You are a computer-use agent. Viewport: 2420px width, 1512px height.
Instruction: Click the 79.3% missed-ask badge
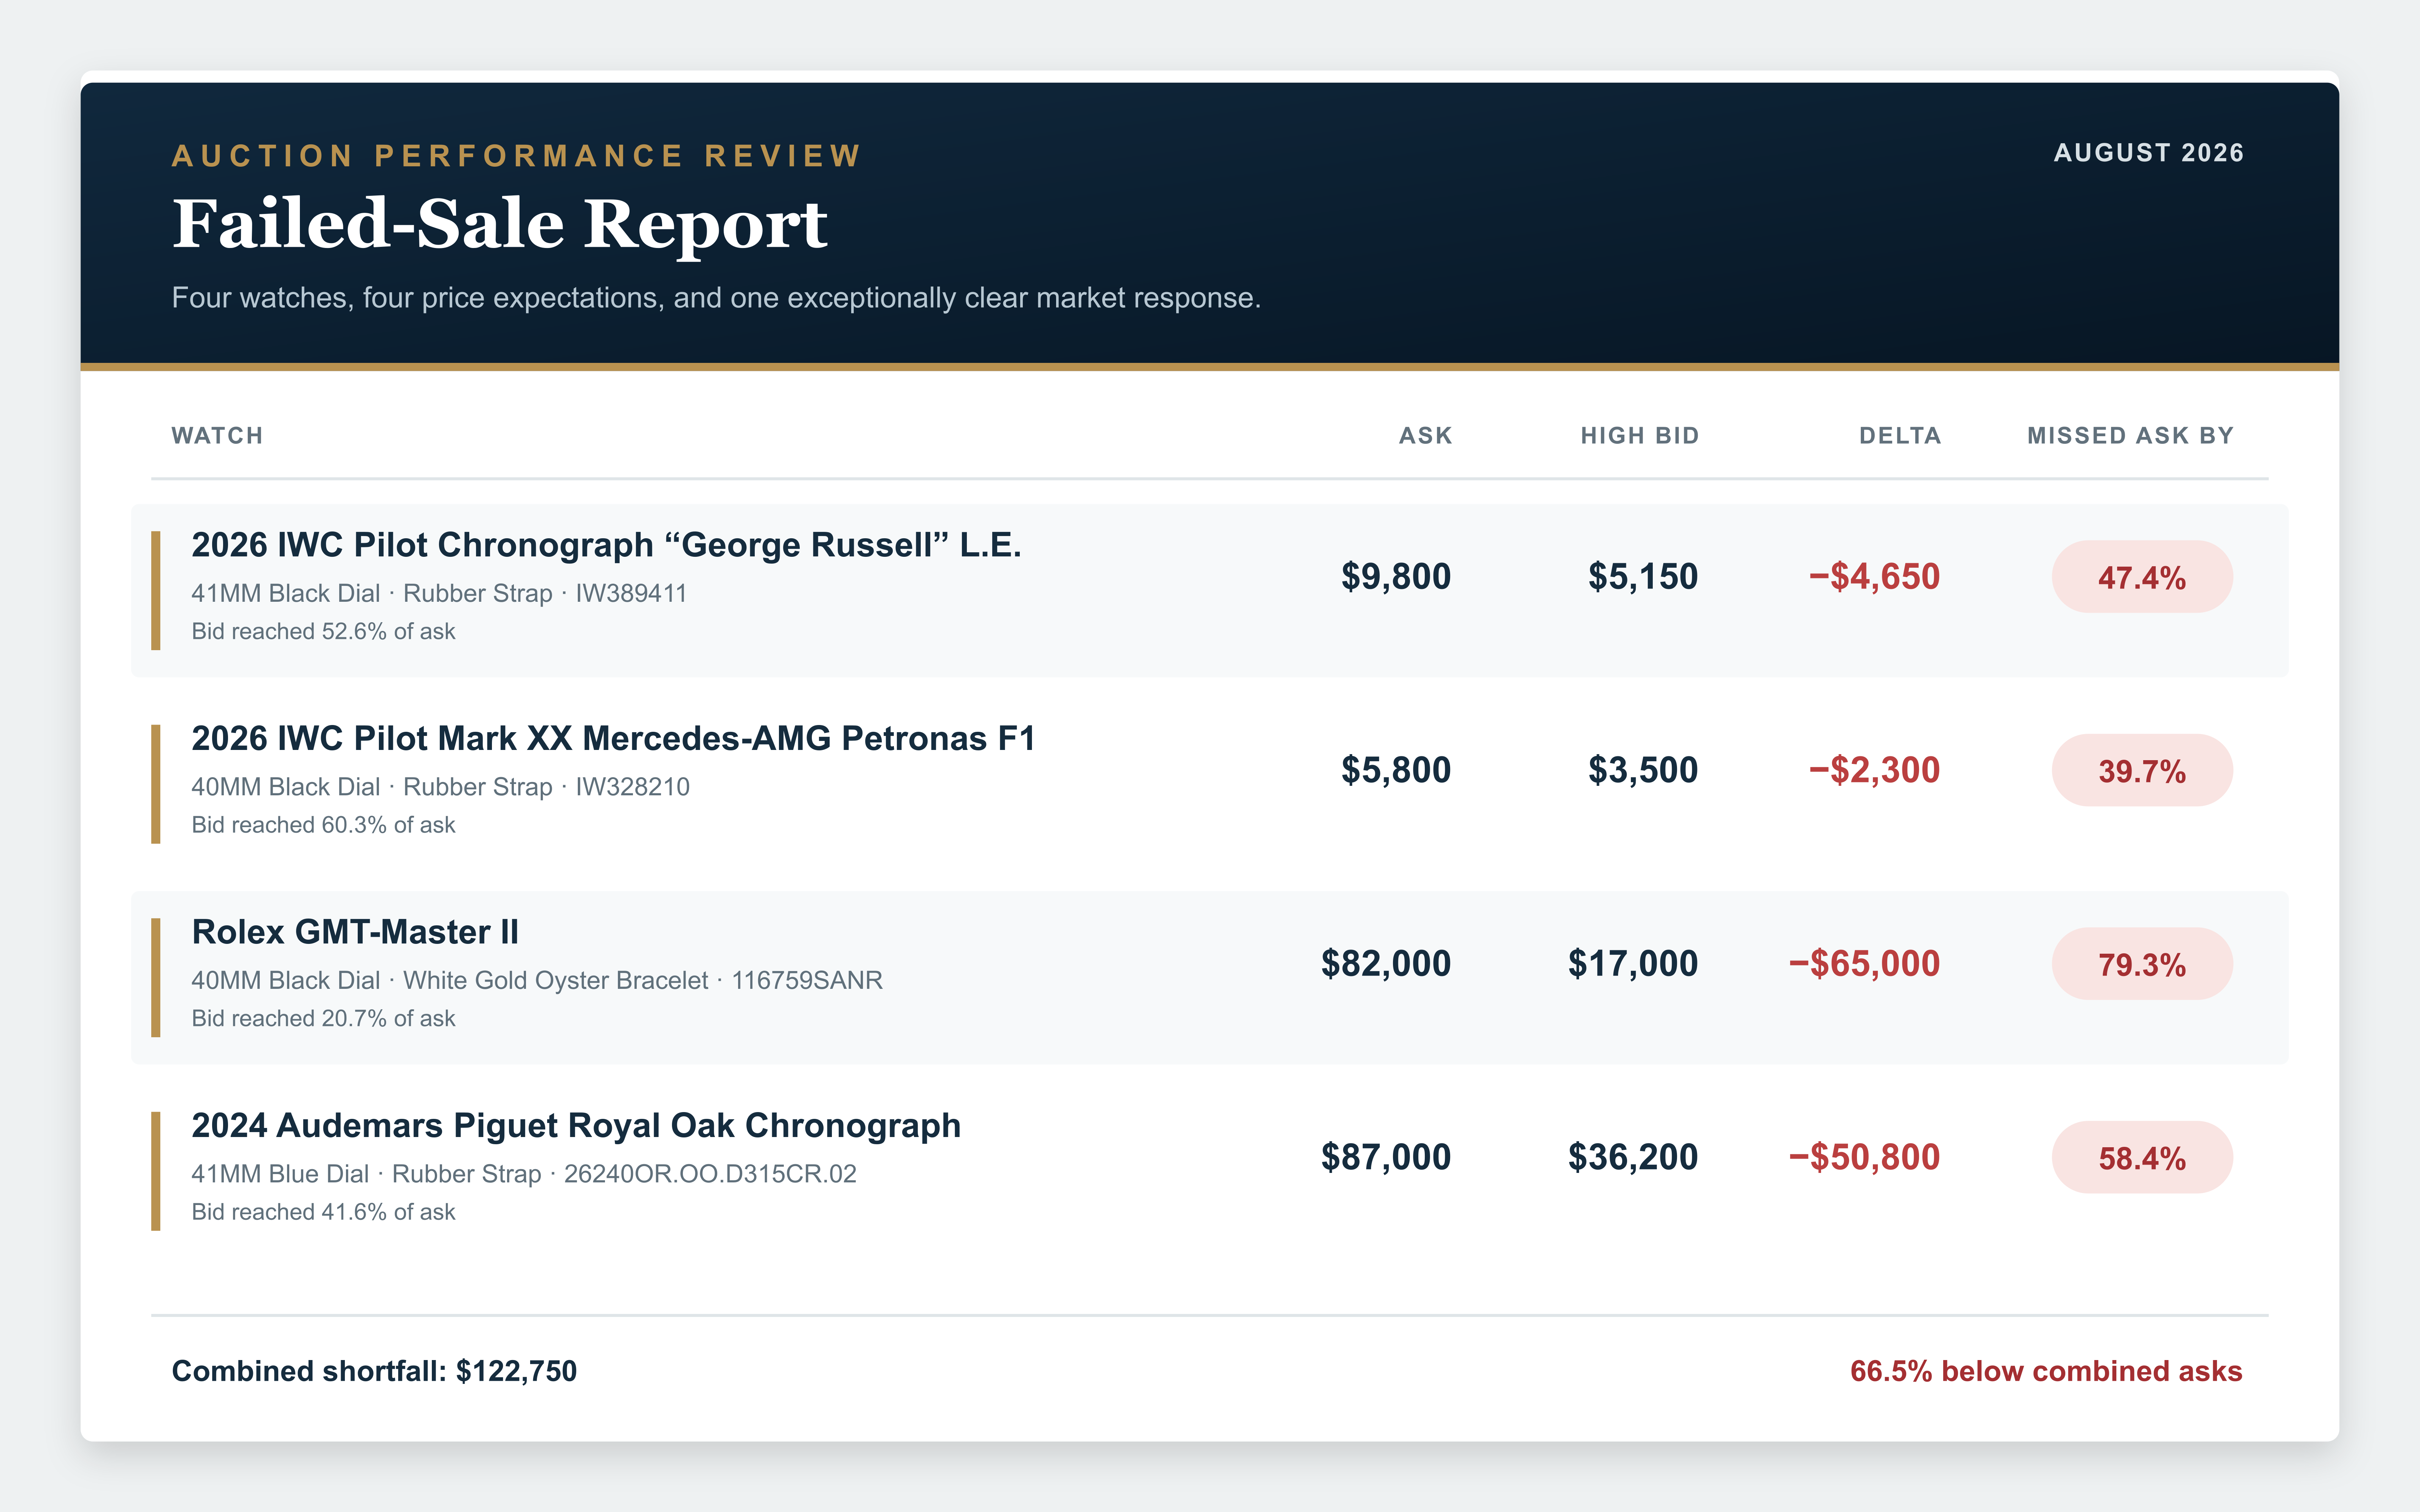2142,964
